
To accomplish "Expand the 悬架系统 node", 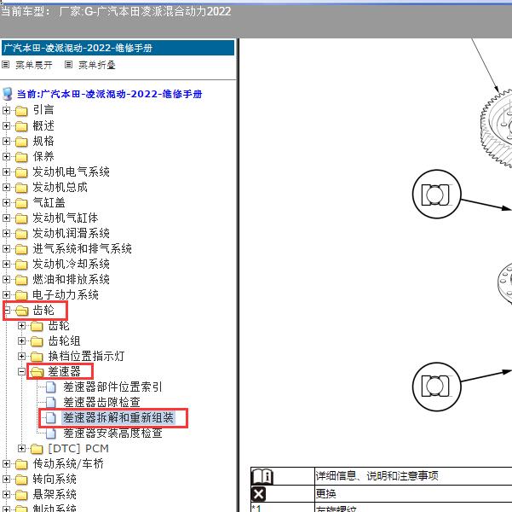I will coord(6,495).
